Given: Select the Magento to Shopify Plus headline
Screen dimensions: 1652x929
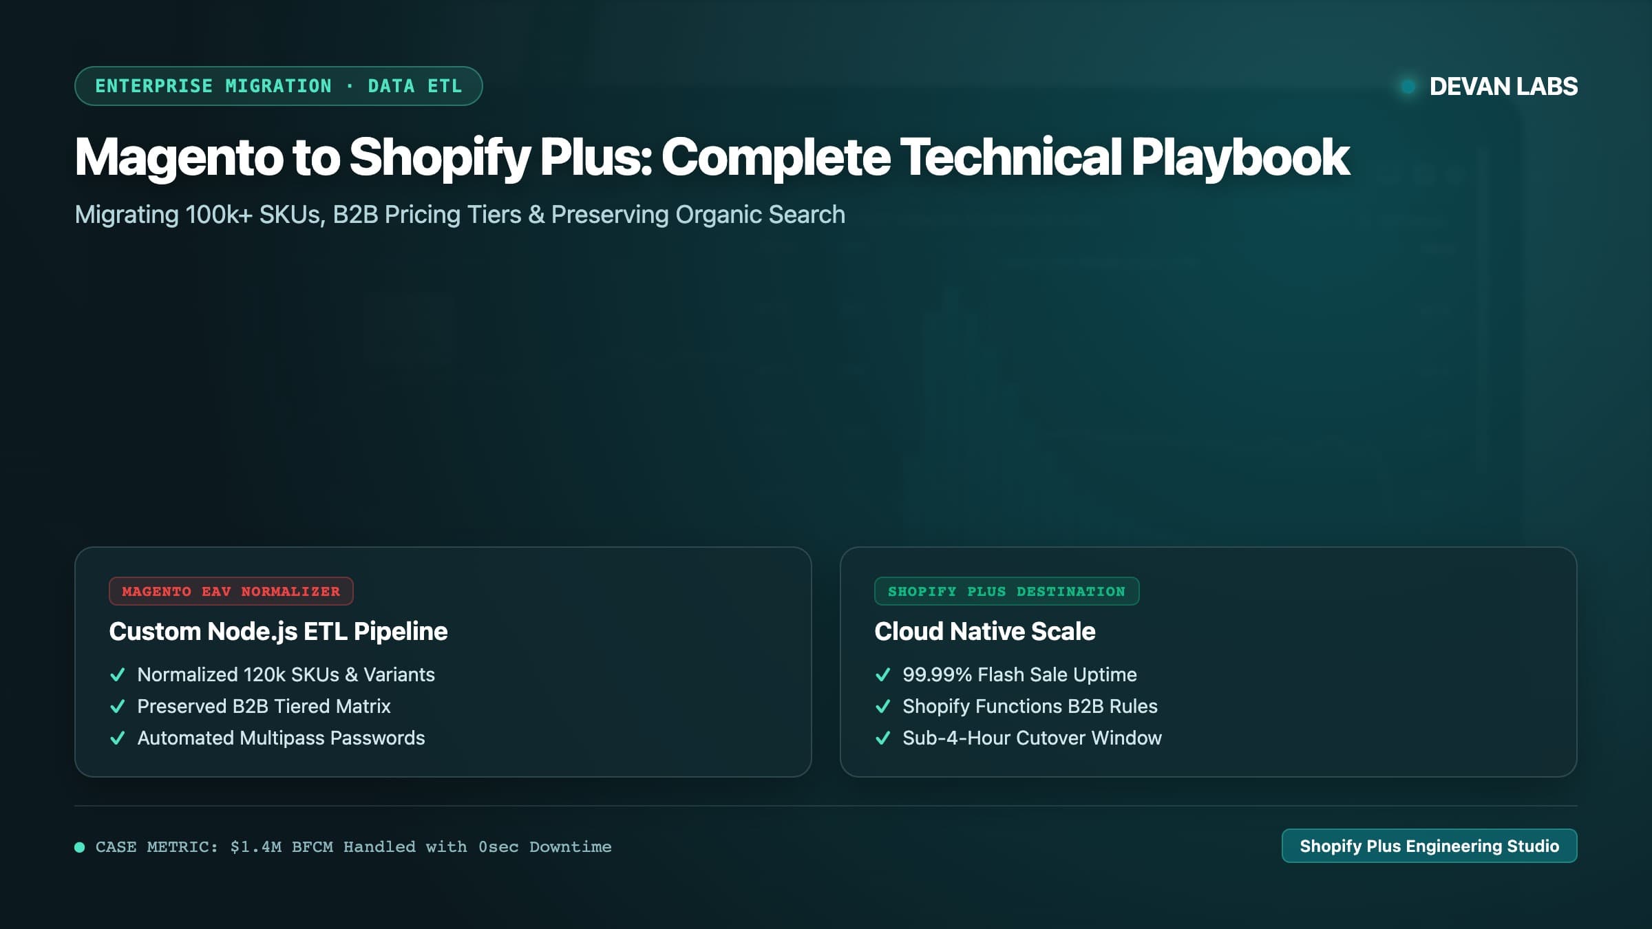Looking at the screenshot, I should click(712, 158).
